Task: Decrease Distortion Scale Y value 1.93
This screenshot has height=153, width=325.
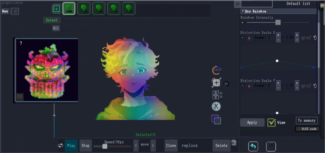Action: [x=297, y=87]
